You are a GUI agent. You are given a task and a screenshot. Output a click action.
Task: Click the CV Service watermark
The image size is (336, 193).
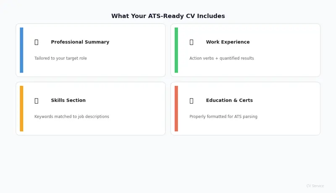pos(315,186)
